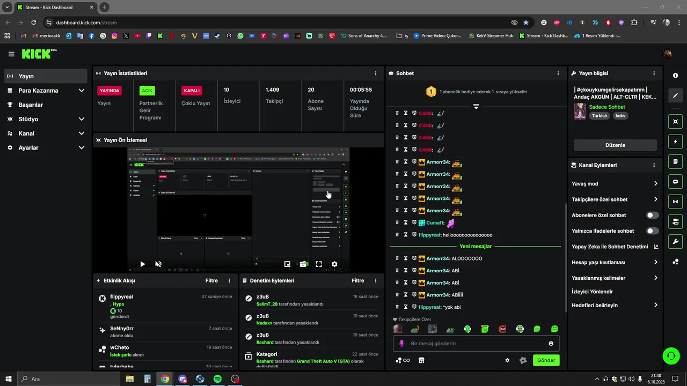
Task: Toggle the document icon in right toolbar
Action: point(675,161)
